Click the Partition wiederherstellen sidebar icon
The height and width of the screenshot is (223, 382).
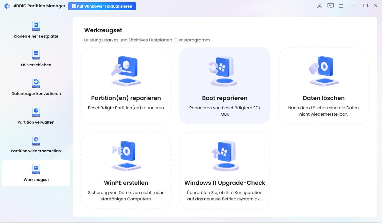click(36, 140)
